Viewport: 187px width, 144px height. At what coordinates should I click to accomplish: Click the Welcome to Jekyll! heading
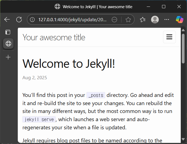69,64
